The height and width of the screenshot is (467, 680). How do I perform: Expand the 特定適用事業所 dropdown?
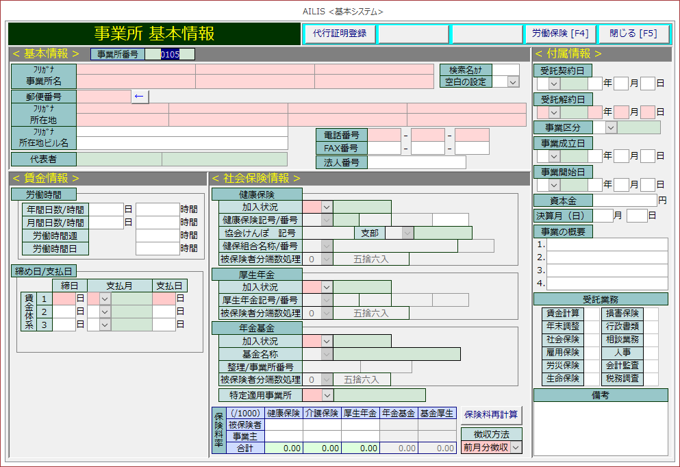[327, 395]
